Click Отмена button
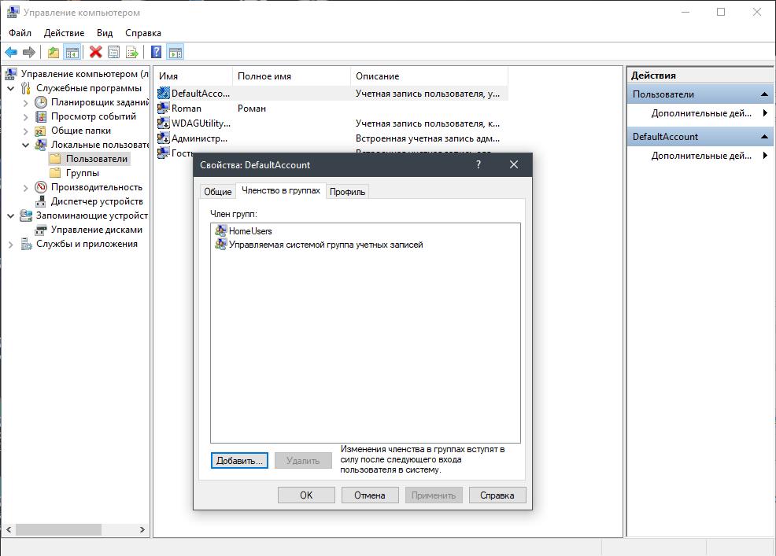Image resolution: width=776 pixels, height=556 pixels. click(370, 495)
